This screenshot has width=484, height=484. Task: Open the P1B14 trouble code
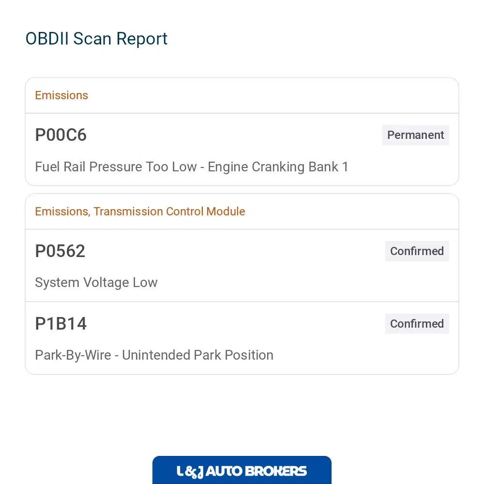point(61,323)
